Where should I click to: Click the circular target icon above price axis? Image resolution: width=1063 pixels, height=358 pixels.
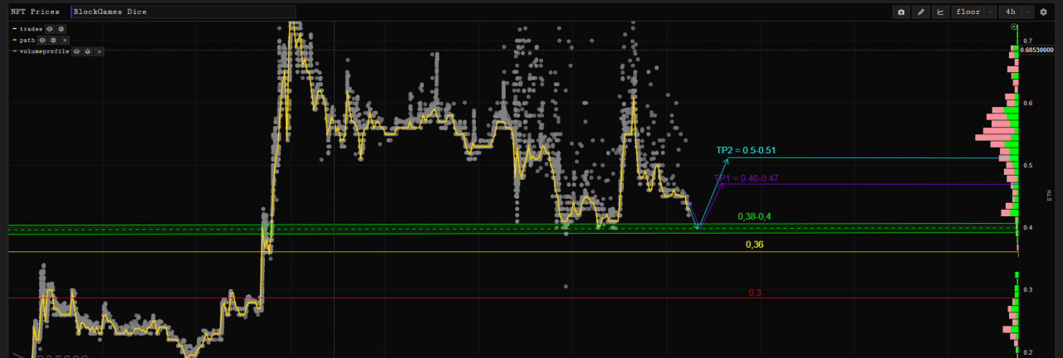tap(1014, 27)
